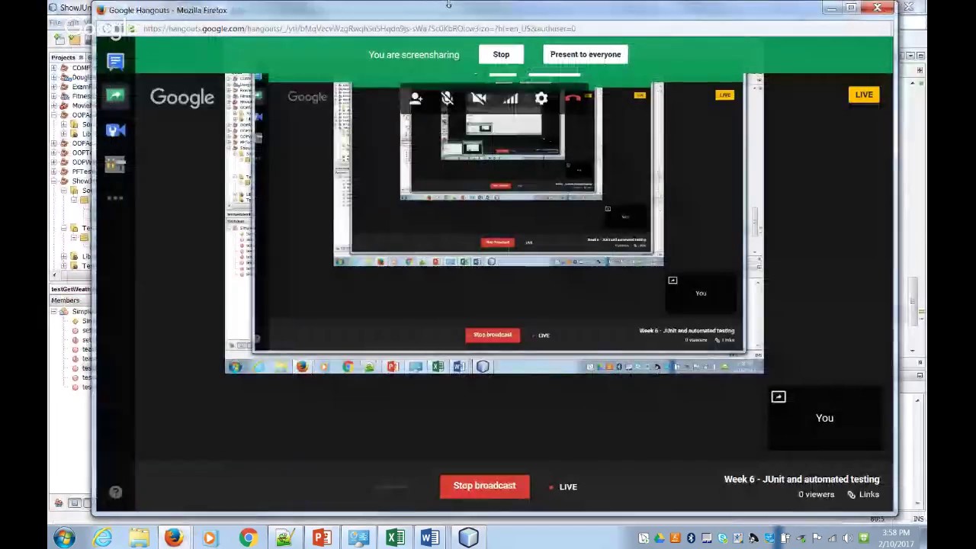The width and height of the screenshot is (976, 549).
Task: Open the Control Room sidebar icon
Action: [115, 163]
